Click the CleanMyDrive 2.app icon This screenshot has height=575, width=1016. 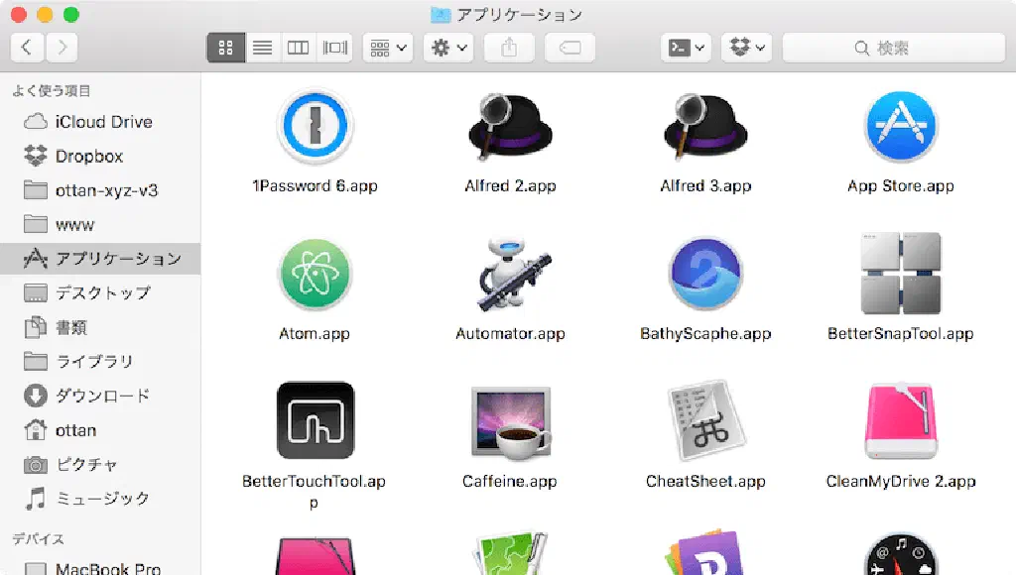point(900,422)
